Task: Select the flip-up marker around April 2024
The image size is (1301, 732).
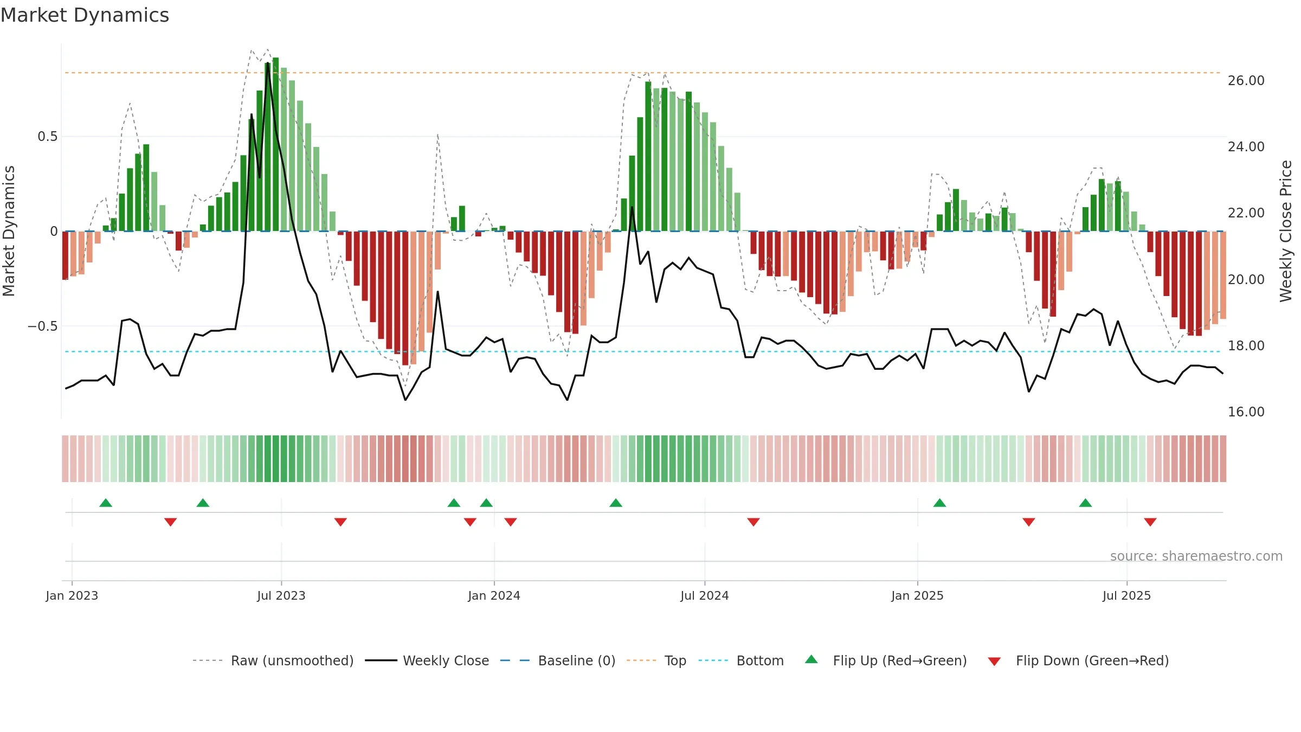Action: coord(616,503)
